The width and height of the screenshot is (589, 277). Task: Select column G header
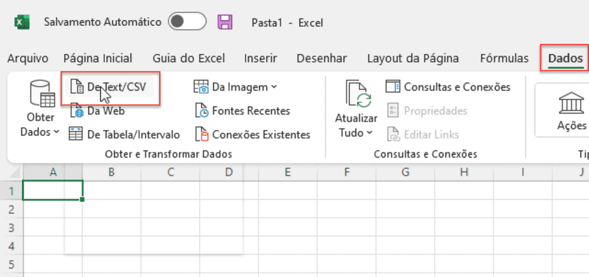pyautogui.click(x=406, y=172)
